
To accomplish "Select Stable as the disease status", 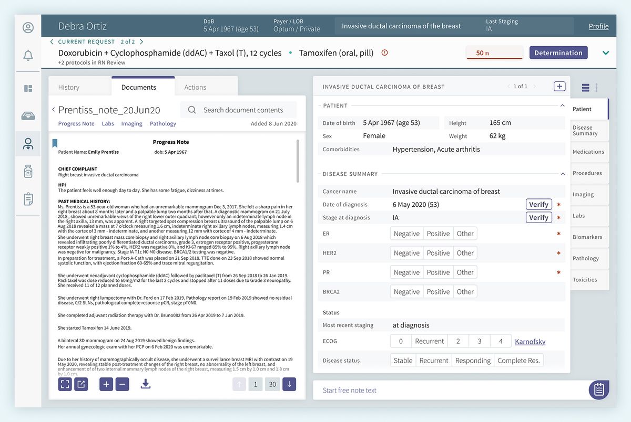I will [403, 360].
